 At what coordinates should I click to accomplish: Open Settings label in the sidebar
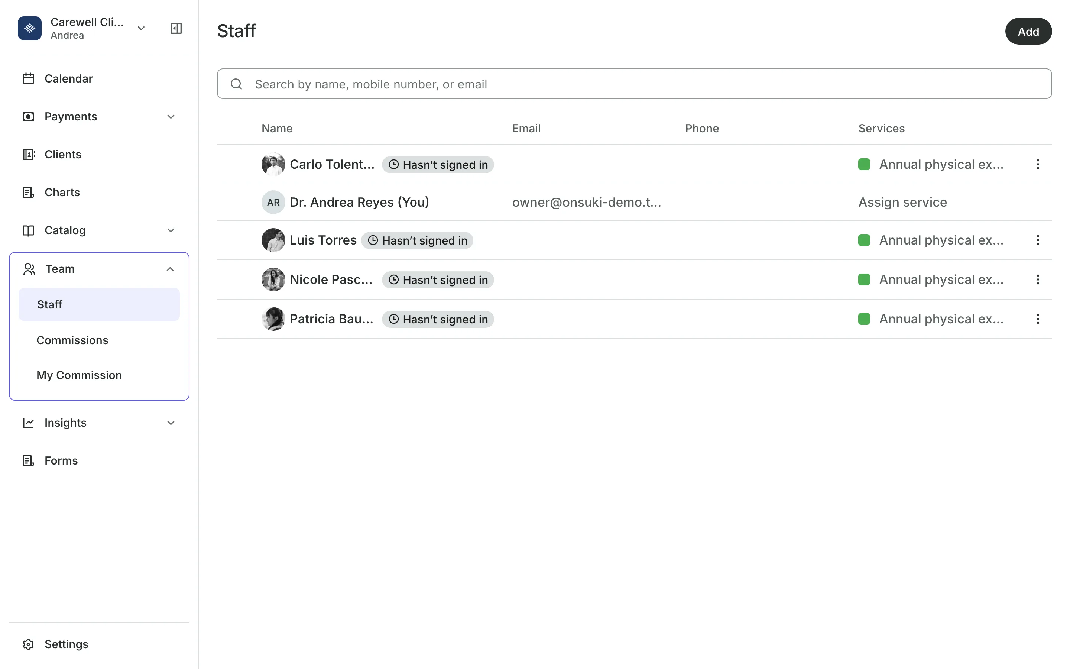point(67,644)
